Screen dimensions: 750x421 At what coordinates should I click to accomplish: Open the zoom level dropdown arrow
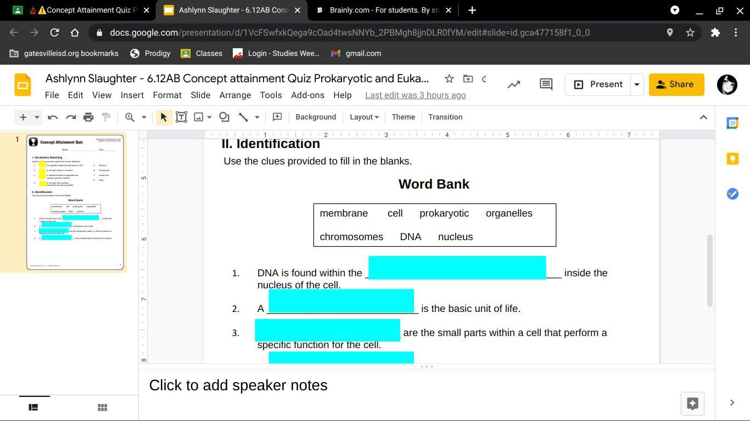(x=144, y=117)
